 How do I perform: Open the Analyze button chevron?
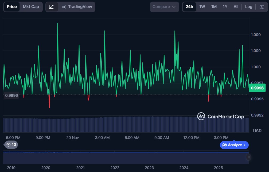(x=244, y=145)
